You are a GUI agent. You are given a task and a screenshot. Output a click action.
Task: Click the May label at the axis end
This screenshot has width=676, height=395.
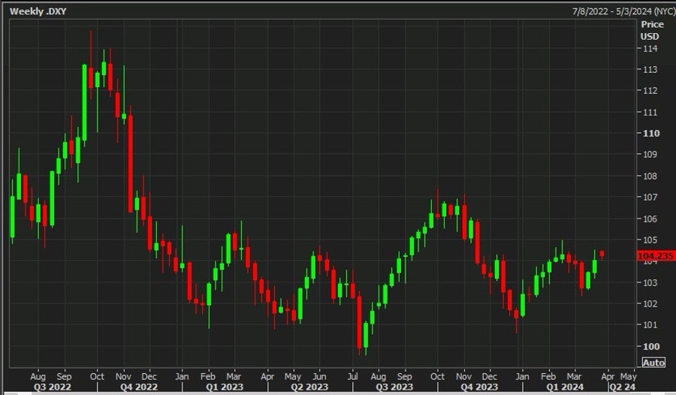[x=628, y=375]
